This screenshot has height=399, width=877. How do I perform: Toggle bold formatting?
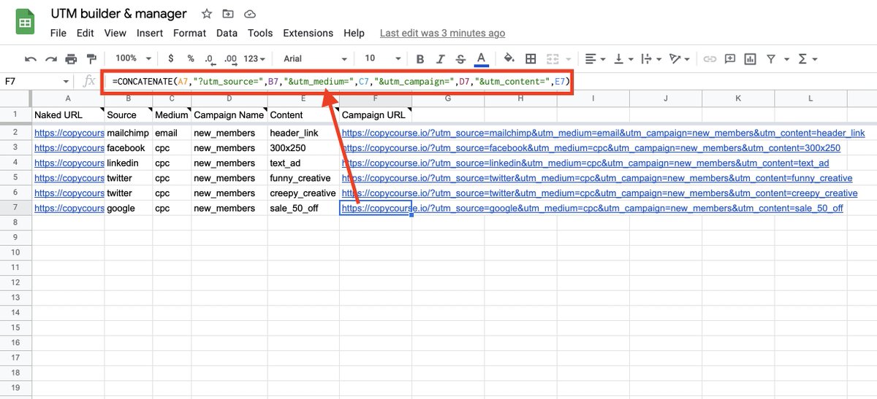[x=420, y=58]
